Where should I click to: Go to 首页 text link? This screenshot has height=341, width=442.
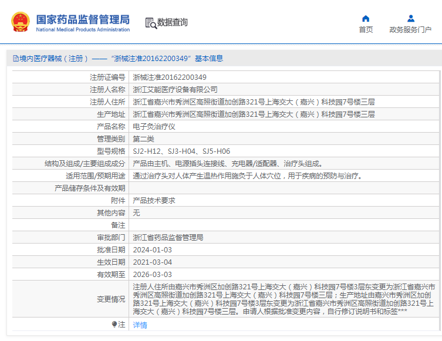(366, 29)
